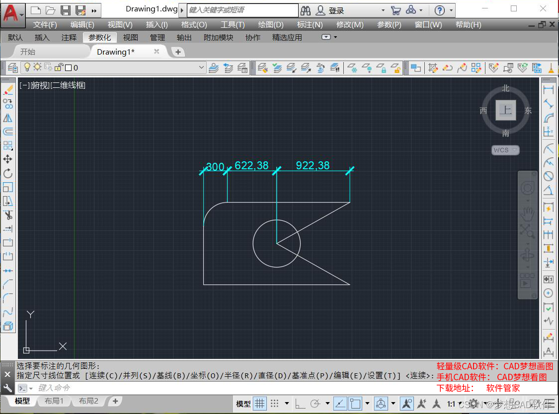Select the Mirror tool in the modify toolbar
Image resolution: width=559 pixels, height=414 pixels.
pos(7,118)
